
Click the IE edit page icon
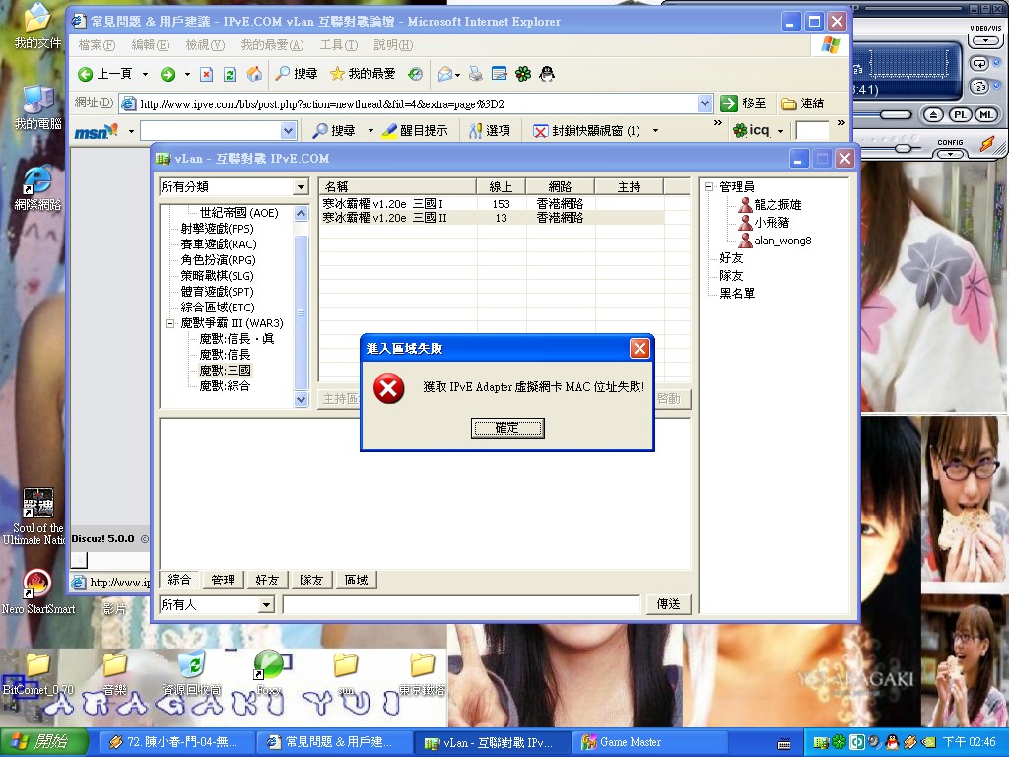(x=500, y=74)
